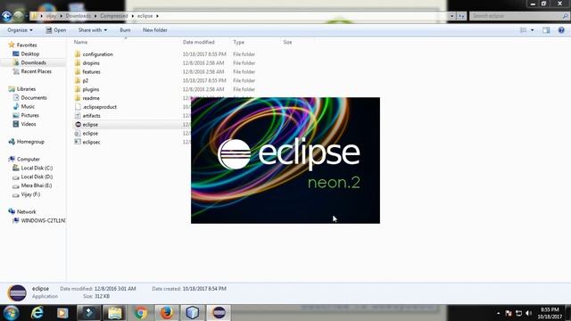The image size is (571, 321).
Task: Expand the Organize dropdown menu
Action: tap(20, 30)
